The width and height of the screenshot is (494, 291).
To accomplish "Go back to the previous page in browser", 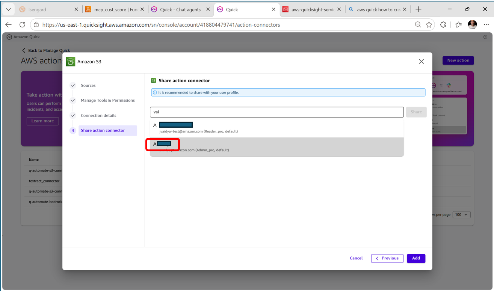I will pyautogui.click(x=9, y=25).
